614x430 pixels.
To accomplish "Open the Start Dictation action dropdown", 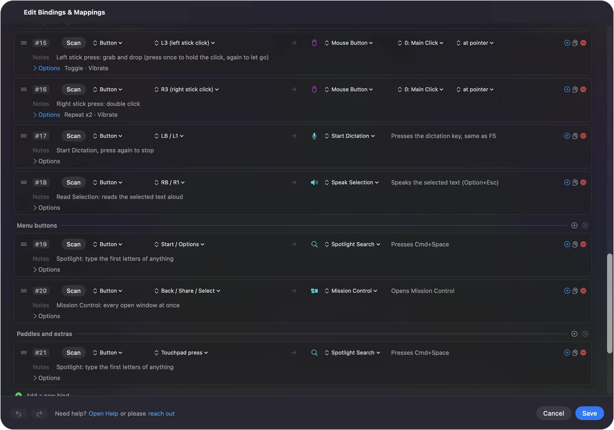I will pyautogui.click(x=350, y=136).
